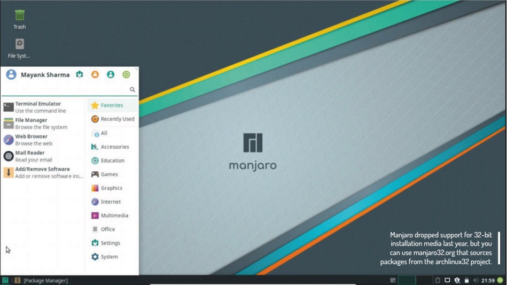Click the display tray icon
507x285 pixels.
(x=447, y=280)
